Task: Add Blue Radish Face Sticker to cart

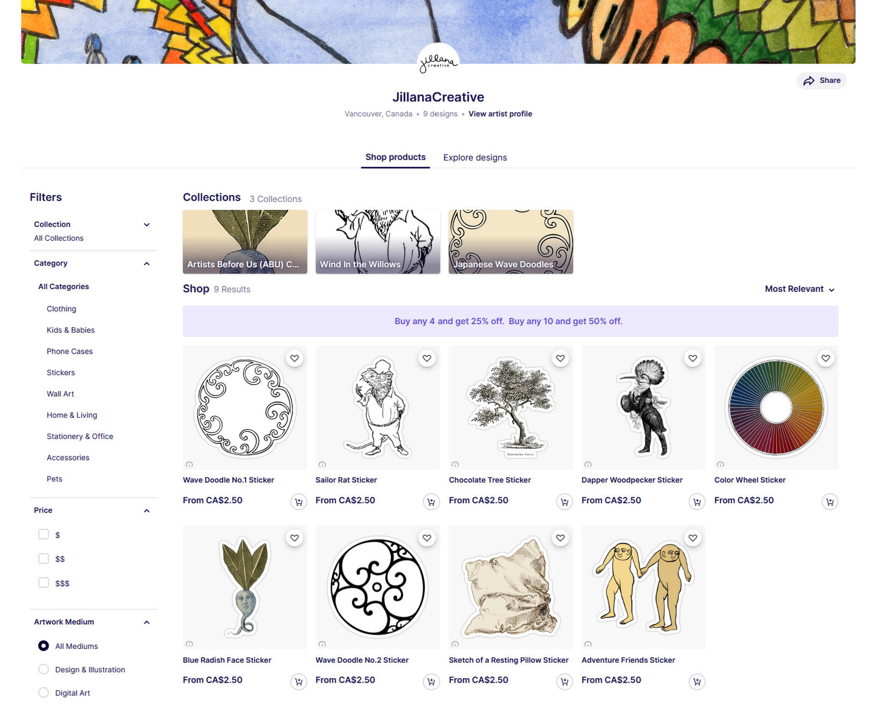Action: pyautogui.click(x=298, y=682)
